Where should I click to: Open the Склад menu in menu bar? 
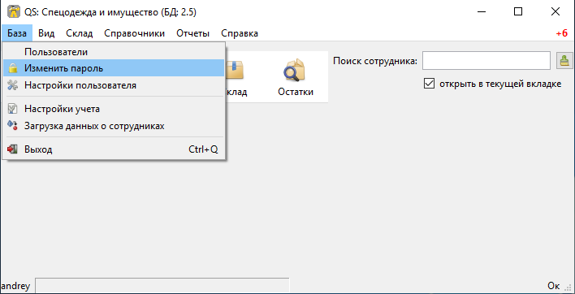tap(80, 33)
